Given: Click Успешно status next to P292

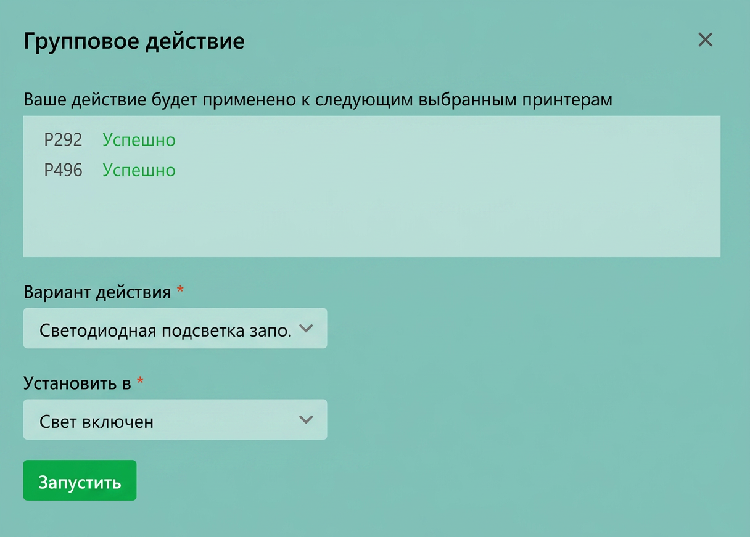Looking at the screenshot, I should pos(139,140).
